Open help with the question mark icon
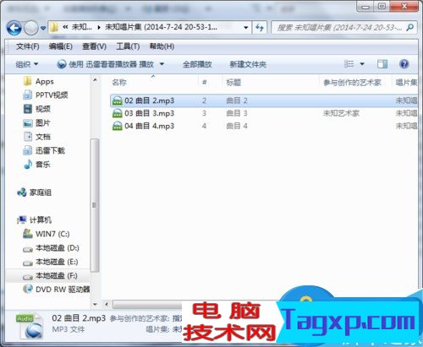Image resolution: width=423 pixels, height=347 pixels. pos(404,64)
